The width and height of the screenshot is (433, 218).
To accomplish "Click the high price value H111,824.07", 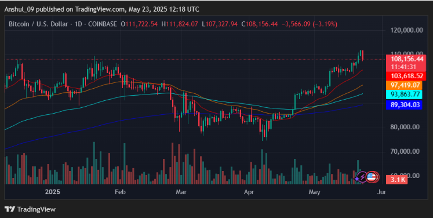I will 180,24.
